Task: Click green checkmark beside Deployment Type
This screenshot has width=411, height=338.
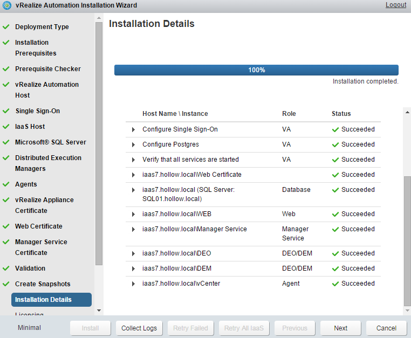Action: (6, 26)
